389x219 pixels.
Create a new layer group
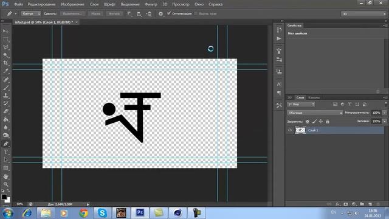pos(362,204)
